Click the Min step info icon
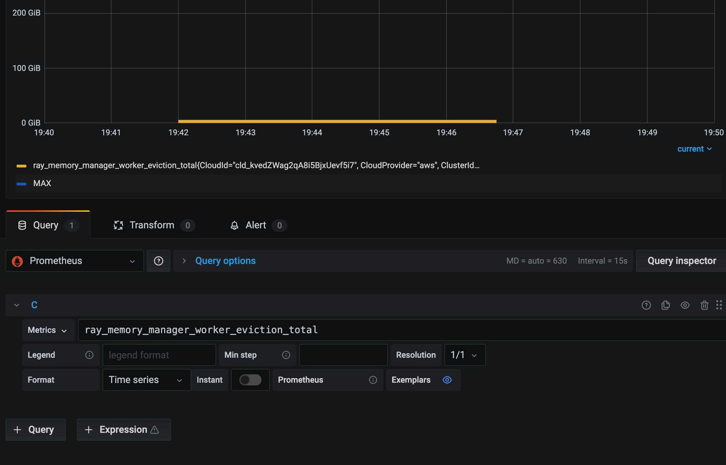 [286, 355]
